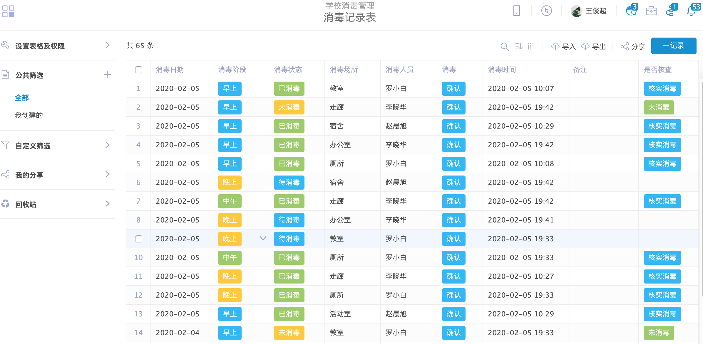Toggle the select-all header checkbox
Image resolution: width=703 pixels, height=344 pixels.
(139, 70)
